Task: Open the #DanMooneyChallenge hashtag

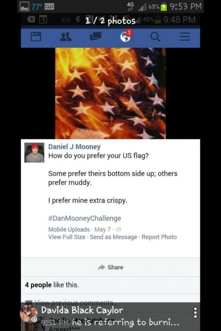Action: 84,218
